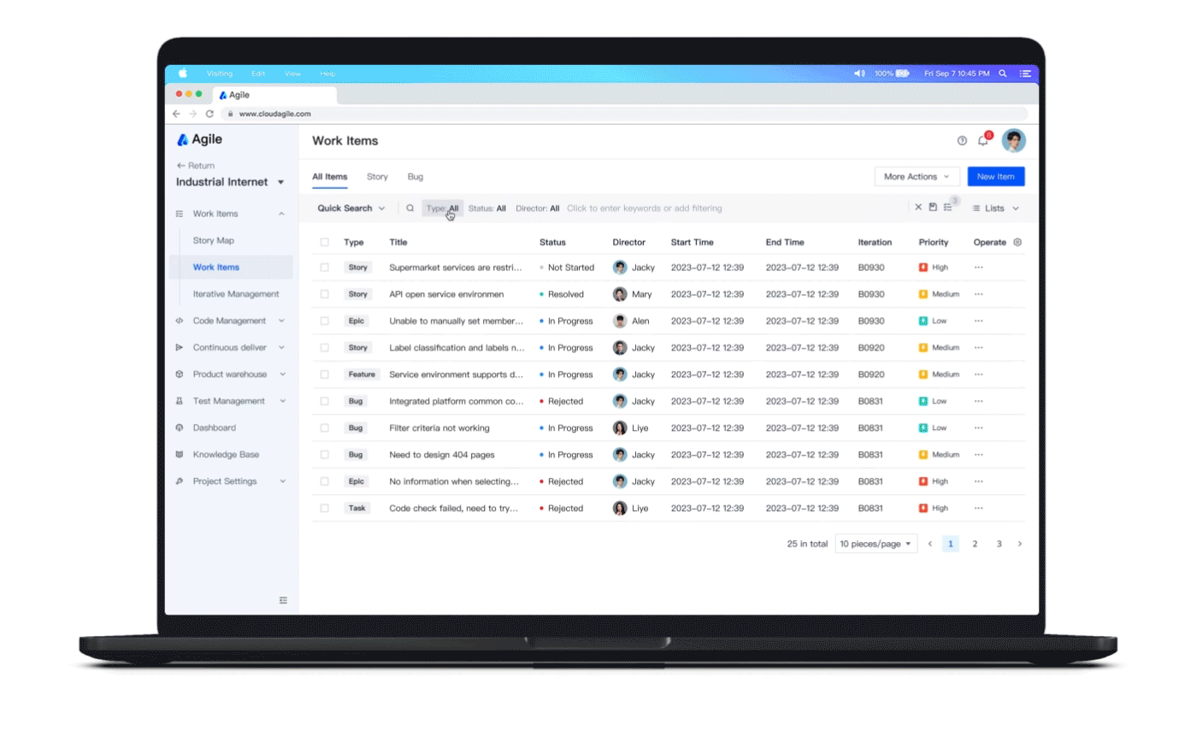1197x742 pixels.
Task: Reload the browser page
Action: (209, 113)
